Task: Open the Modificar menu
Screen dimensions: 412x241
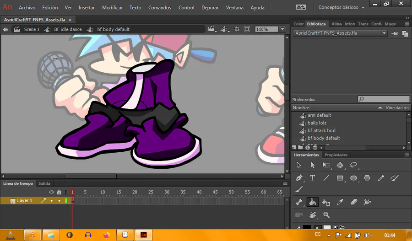Action: (112, 8)
